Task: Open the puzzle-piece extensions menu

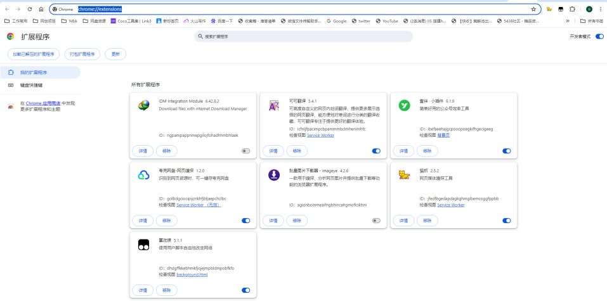Action: (x=572, y=9)
